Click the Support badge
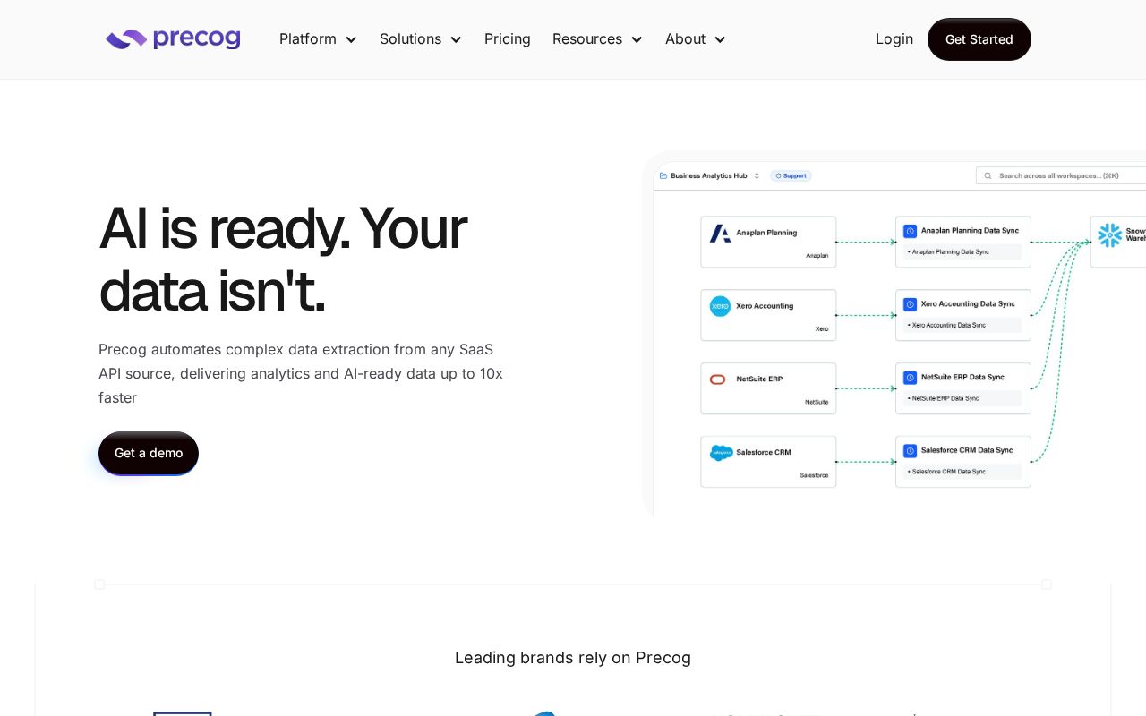 [x=791, y=176]
